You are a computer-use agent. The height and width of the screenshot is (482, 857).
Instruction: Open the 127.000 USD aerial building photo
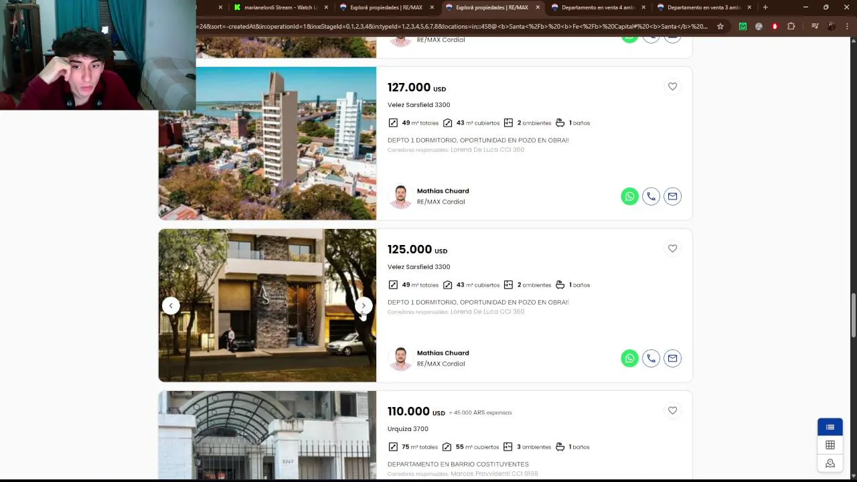click(267, 143)
